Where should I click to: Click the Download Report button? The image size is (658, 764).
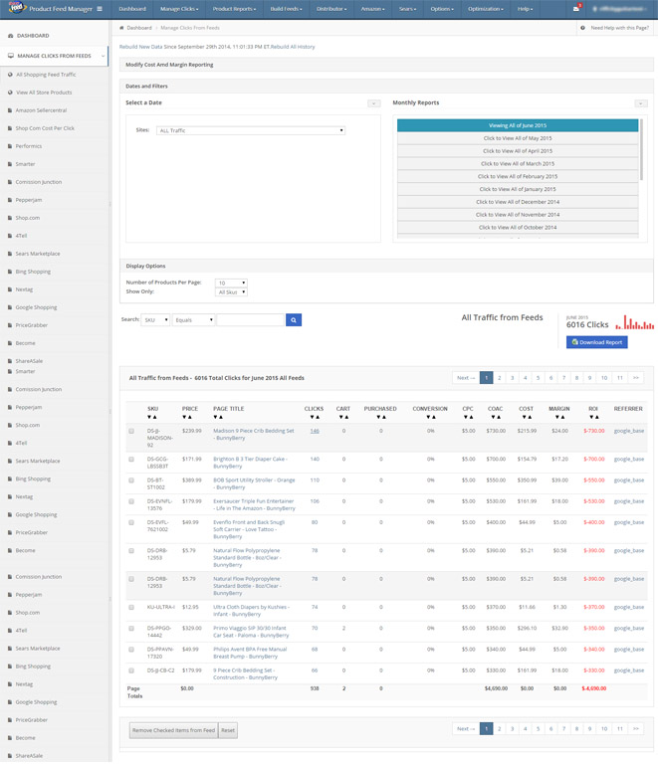click(x=597, y=342)
